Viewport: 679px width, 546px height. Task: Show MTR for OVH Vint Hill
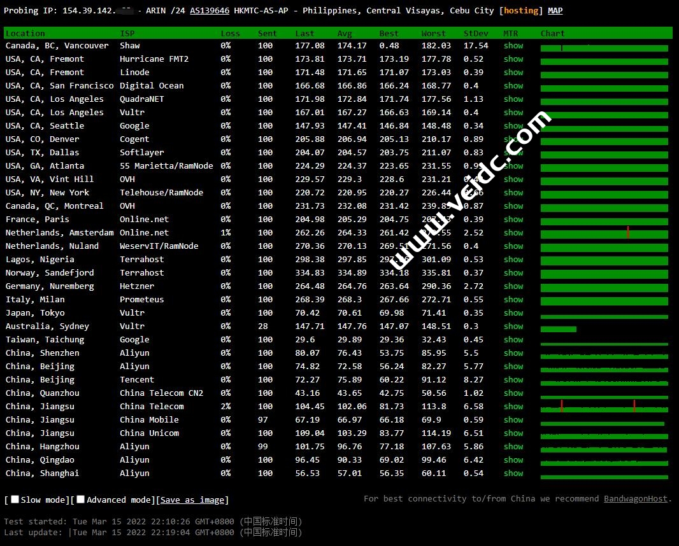click(x=513, y=179)
